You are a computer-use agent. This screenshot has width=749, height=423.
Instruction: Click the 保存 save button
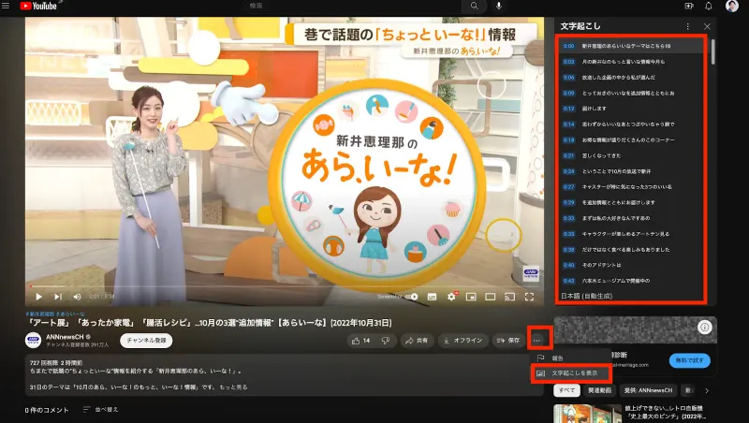click(508, 341)
